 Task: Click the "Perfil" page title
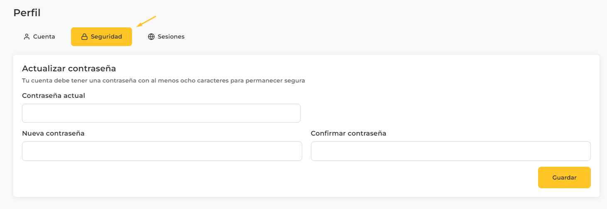(x=27, y=13)
